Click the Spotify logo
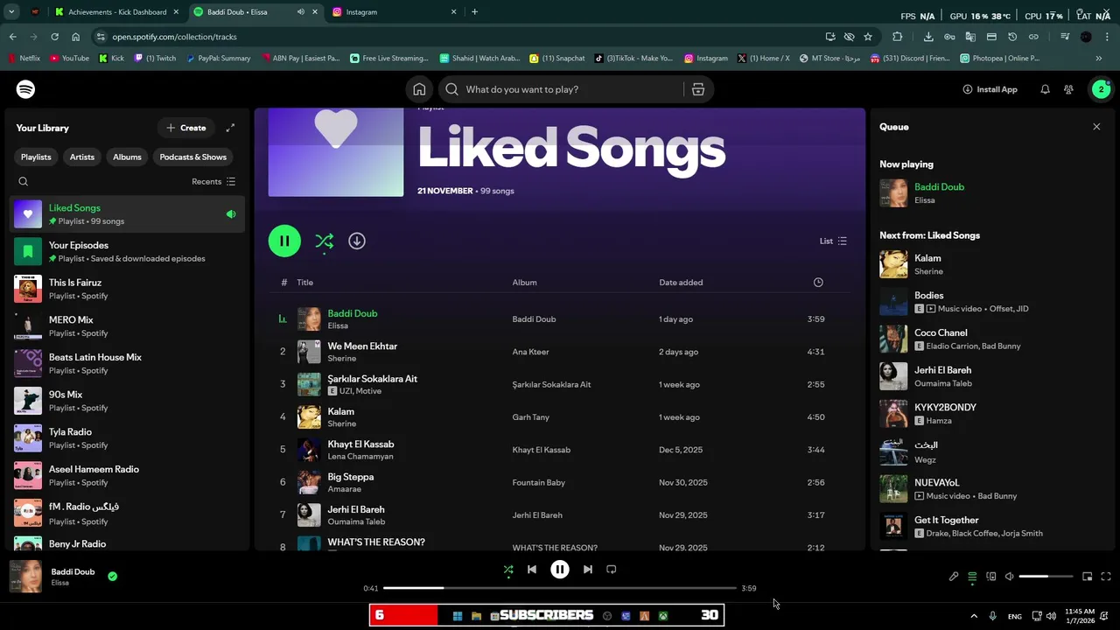 click(25, 89)
